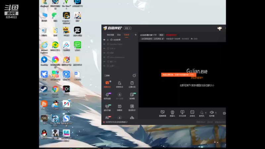Expand the speaker options arrow
Viewport: 265px width, 149px height.
(x=216, y=113)
